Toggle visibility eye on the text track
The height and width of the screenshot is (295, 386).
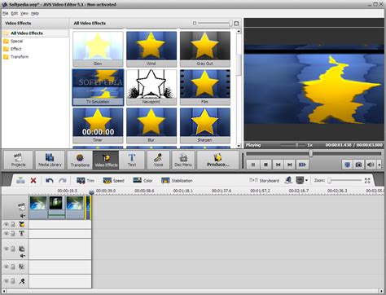tap(6, 233)
